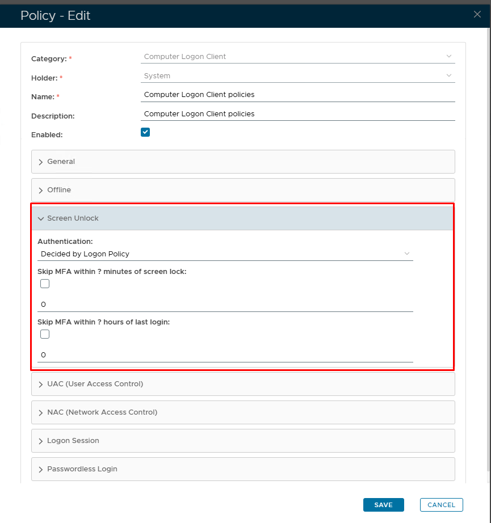
Task: Open the Authentication dropdown
Action: [x=225, y=254]
